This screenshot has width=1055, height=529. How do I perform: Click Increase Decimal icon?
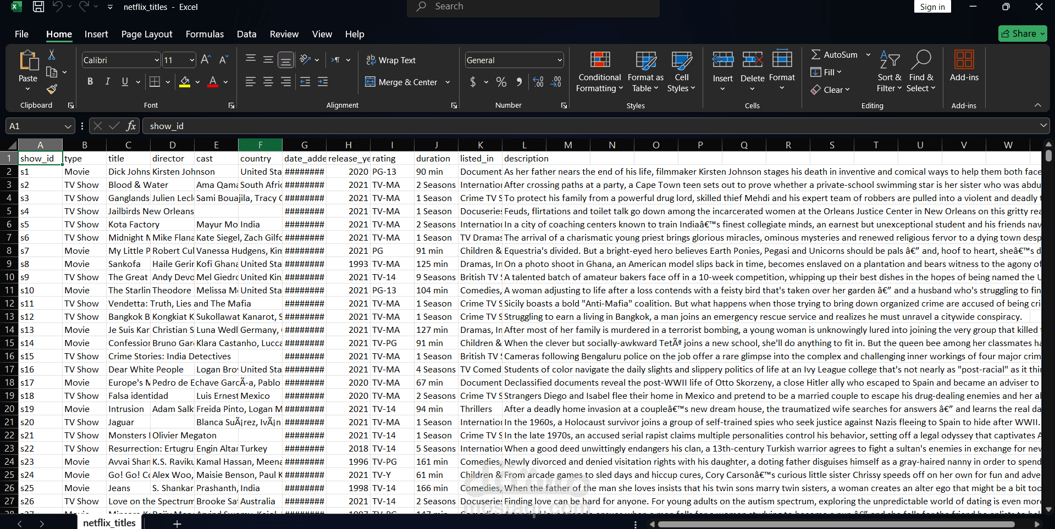pos(538,82)
